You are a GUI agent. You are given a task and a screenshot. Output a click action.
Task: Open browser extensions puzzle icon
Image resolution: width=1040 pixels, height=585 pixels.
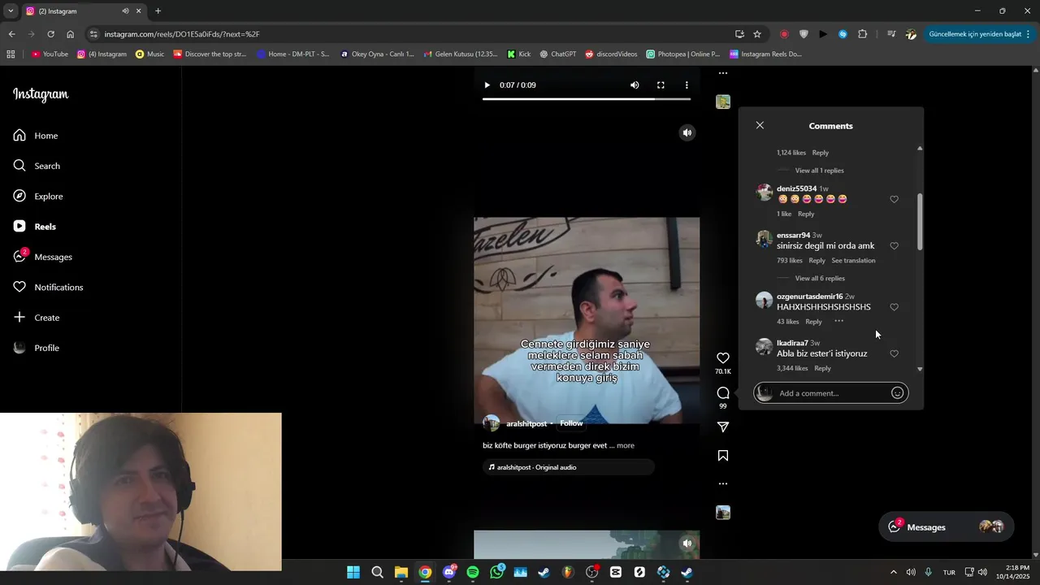tap(862, 34)
